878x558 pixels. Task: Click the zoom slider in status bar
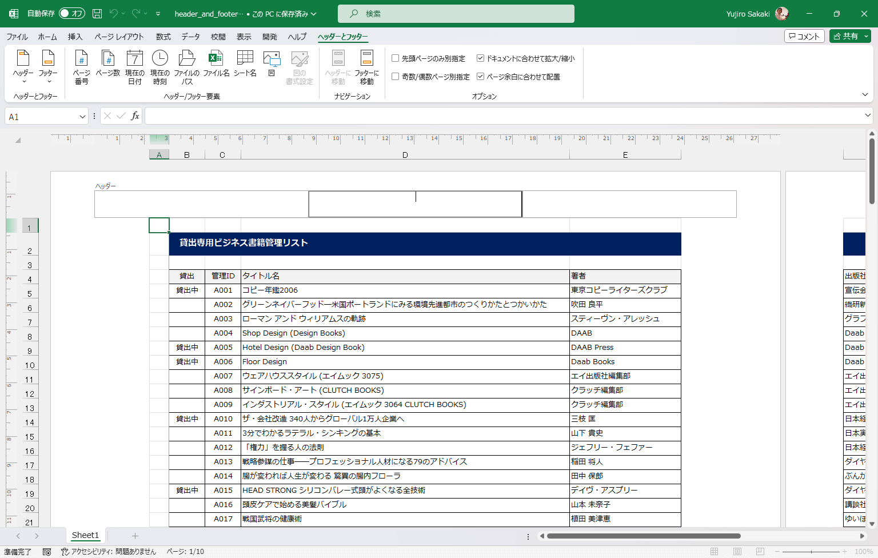[812, 552]
